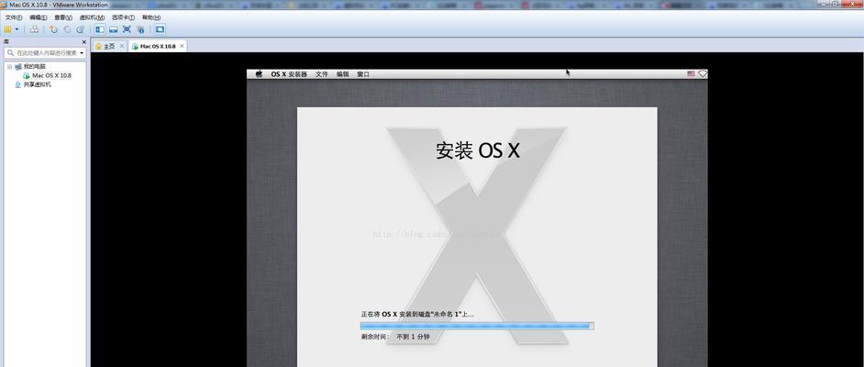
Task: Select 我的电脑 in the library tree
Action: [34, 66]
